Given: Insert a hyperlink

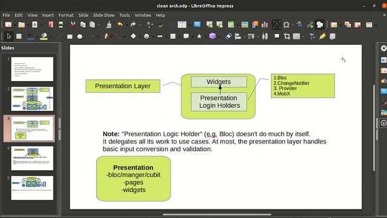Looking at the screenshot, I should [310, 24].
